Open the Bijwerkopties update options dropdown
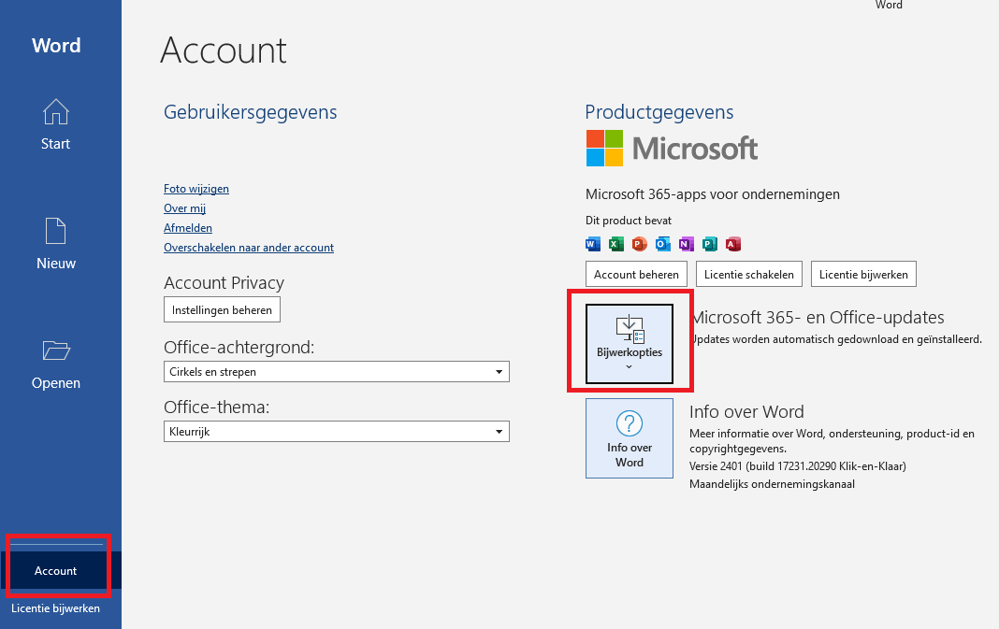The image size is (999, 629). (x=630, y=344)
